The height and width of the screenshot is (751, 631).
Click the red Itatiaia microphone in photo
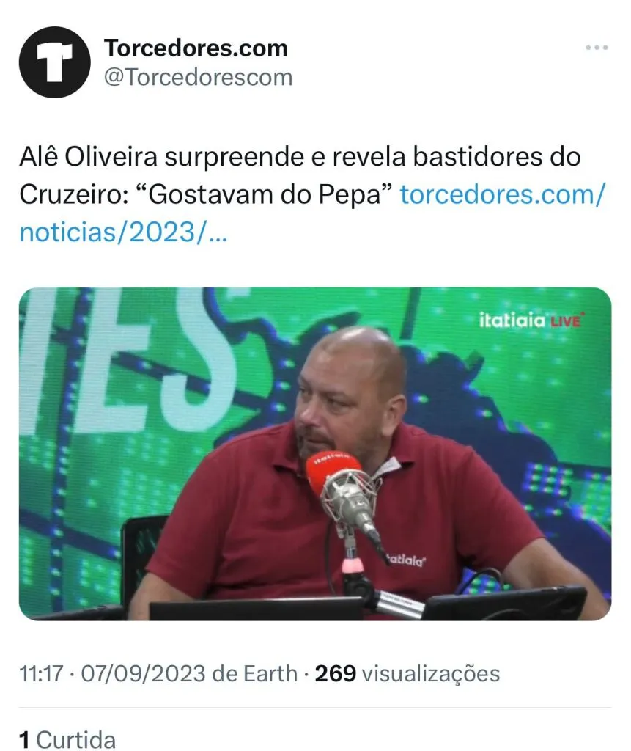[x=333, y=472]
